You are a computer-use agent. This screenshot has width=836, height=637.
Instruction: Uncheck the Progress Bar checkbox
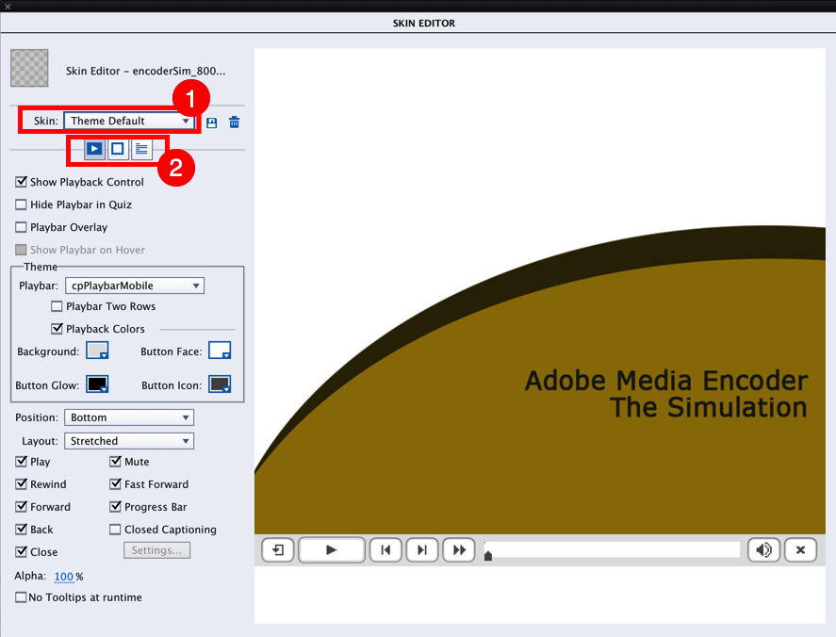point(116,506)
